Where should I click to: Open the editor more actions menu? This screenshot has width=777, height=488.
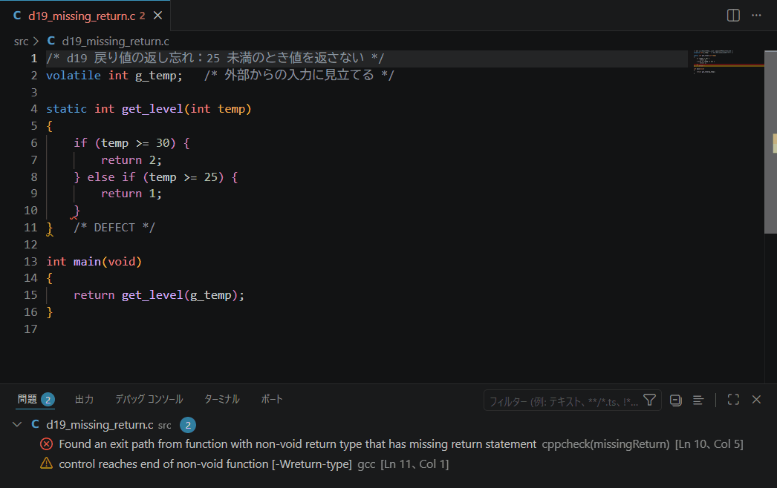[756, 16]
